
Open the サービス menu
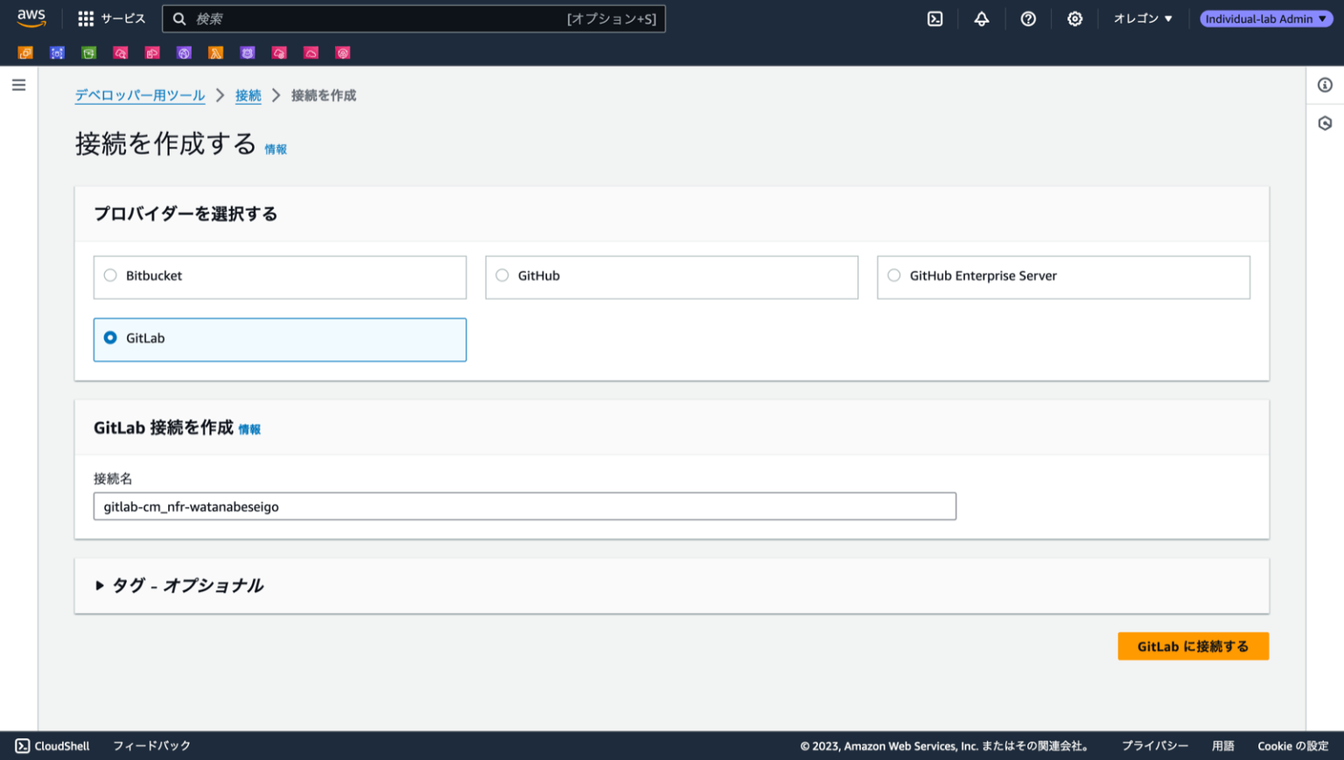[x=121, y=17]
